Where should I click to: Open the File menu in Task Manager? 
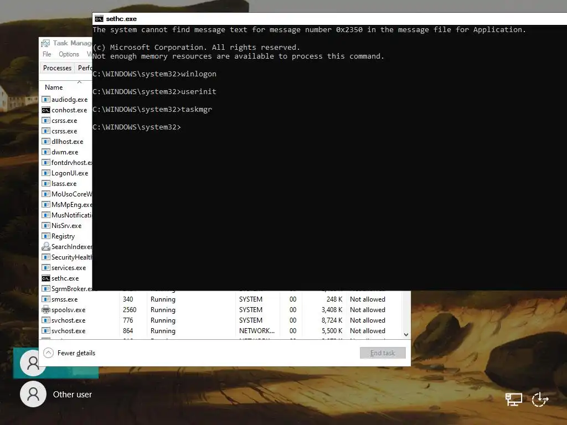(x=47, y=54)
